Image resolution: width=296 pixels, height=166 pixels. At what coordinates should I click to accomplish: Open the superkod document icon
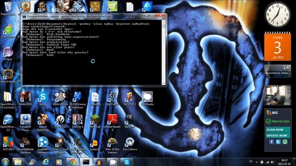tap(95, 98)
